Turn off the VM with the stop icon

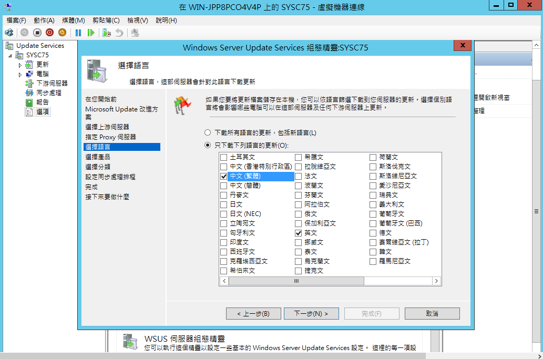tap(37, 33)
